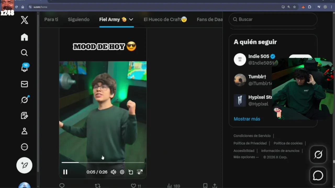
Task: Open video in picture-in-picture mode
Action: pyautogui.click(x=131, y=172)
